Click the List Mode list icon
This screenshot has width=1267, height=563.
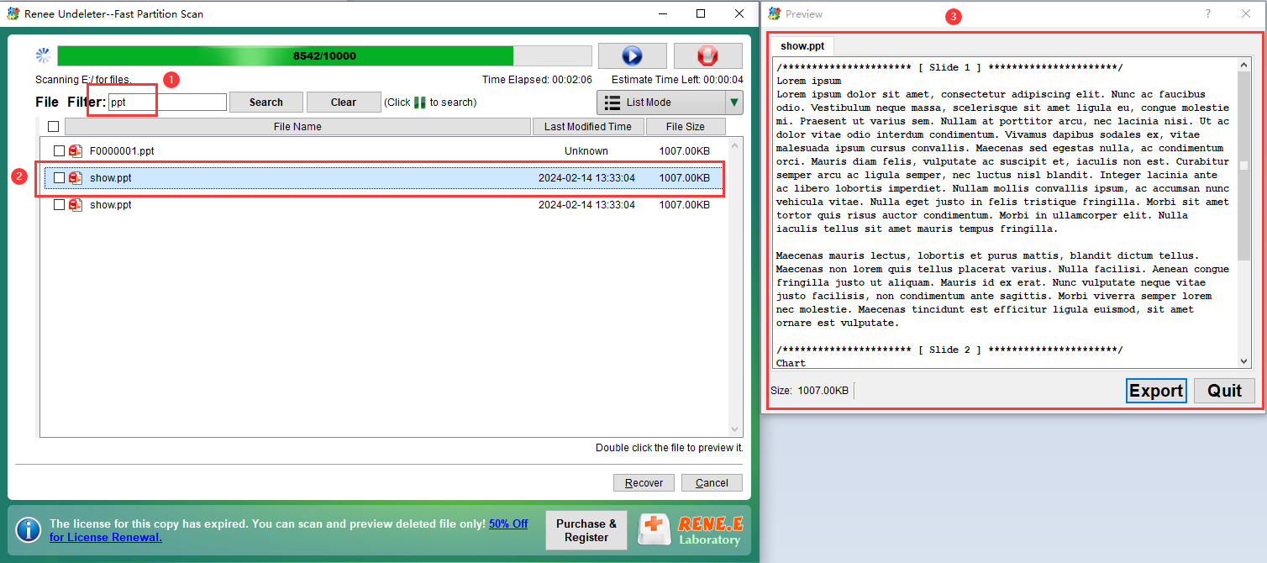pyautogui.click(x=612, y=103)
